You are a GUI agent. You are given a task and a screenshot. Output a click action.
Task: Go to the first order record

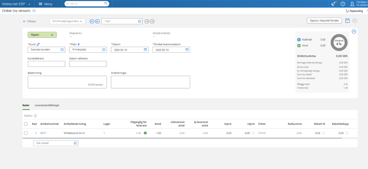click(92, 21)
